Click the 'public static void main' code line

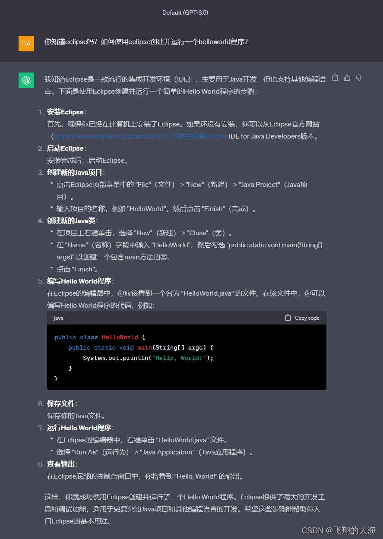point(141,347)
